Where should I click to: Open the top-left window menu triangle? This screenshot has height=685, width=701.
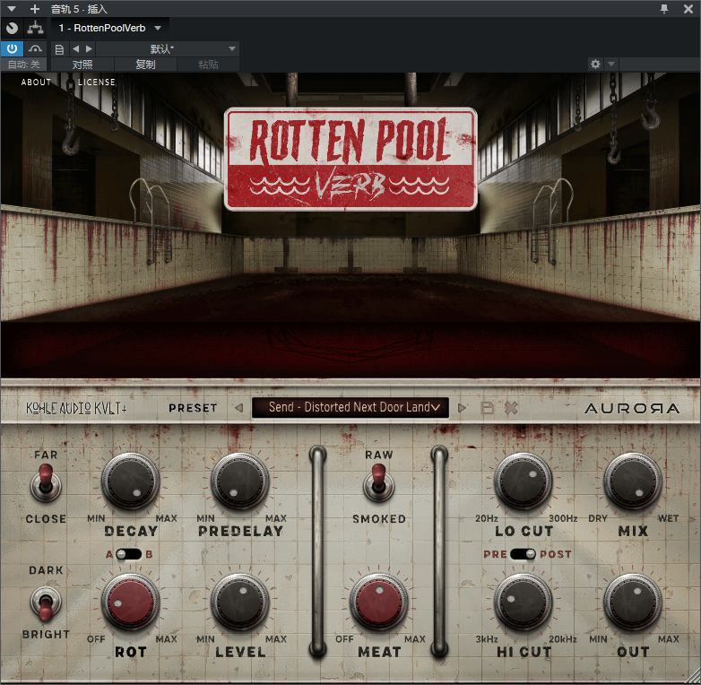point(12,9)
